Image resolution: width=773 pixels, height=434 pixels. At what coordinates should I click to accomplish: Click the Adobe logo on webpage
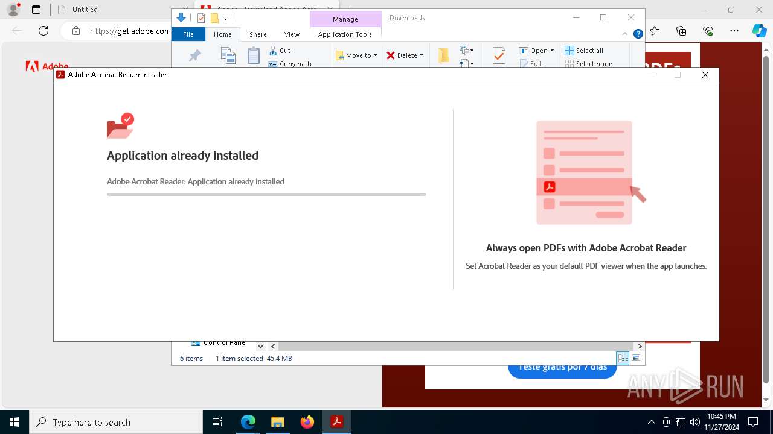[x=47, y=66]
